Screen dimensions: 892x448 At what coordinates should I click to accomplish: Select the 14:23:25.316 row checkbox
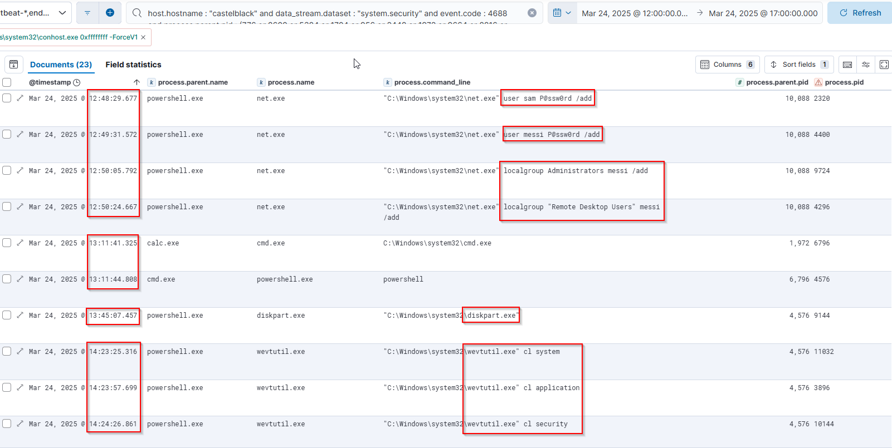[7, 351]
